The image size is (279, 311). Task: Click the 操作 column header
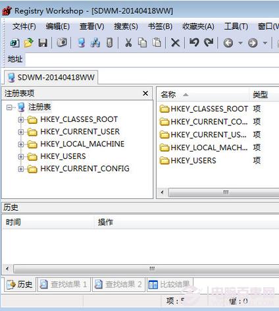(187, 222)
